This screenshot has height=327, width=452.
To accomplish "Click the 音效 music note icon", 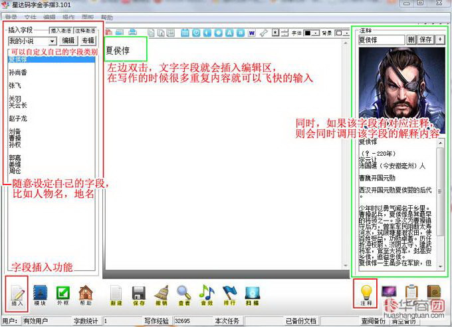I will pyautogui.click(x=207, y=294).
